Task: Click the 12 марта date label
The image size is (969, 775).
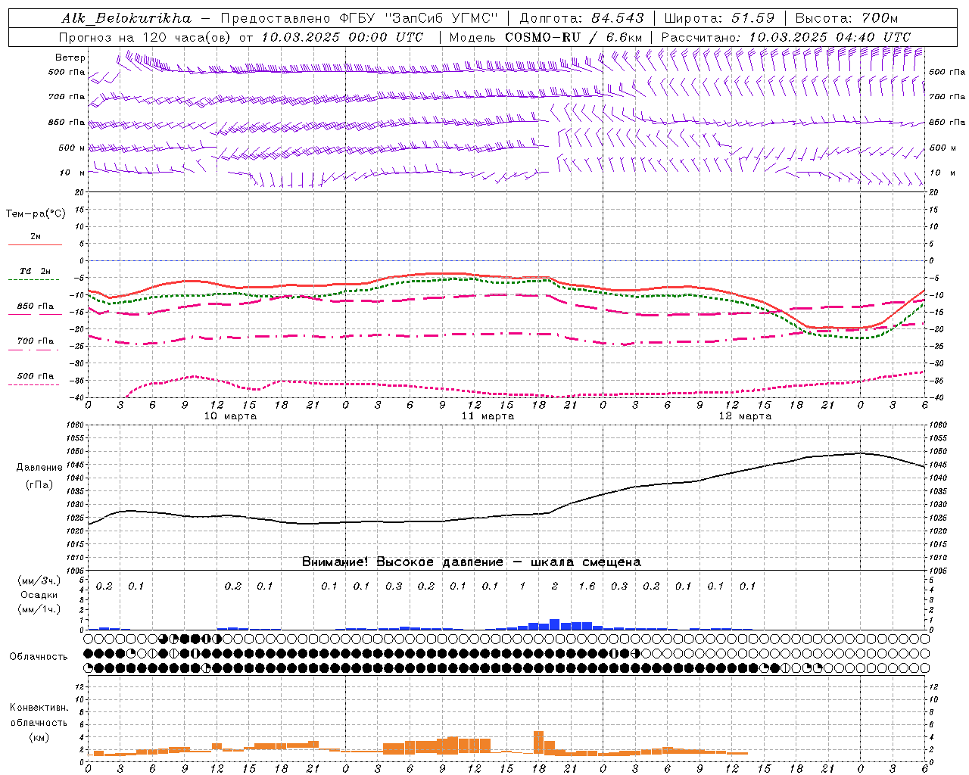Action: click(x=745, y=416)
